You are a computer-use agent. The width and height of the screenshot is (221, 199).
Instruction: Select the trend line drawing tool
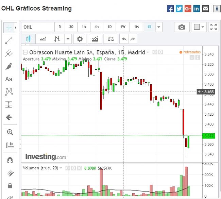tap(9, 40)
